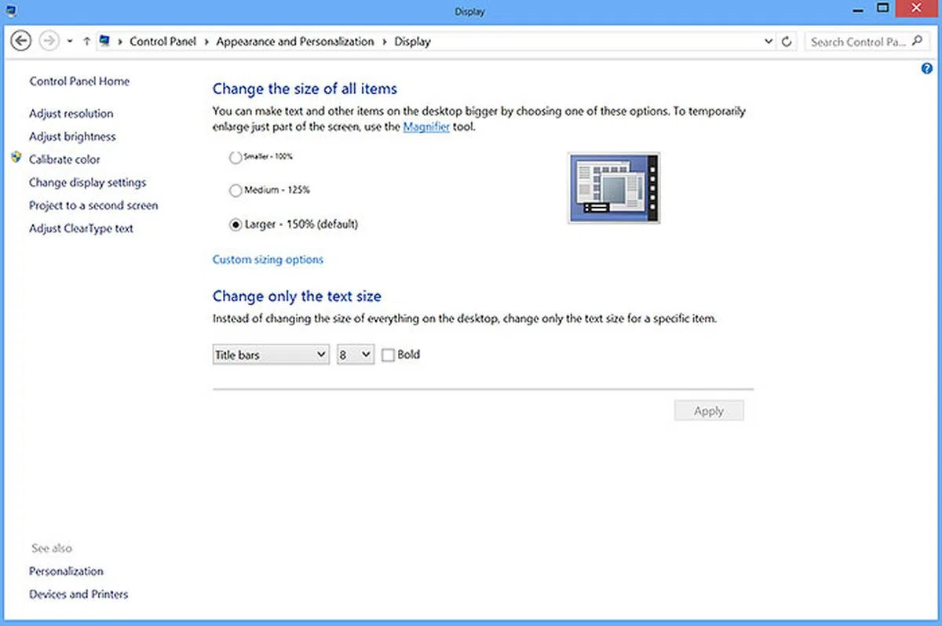Click Appearance and Personalization breadcrumb
The height and width of the screenshot is (626, 942).
tap(295, 42)
